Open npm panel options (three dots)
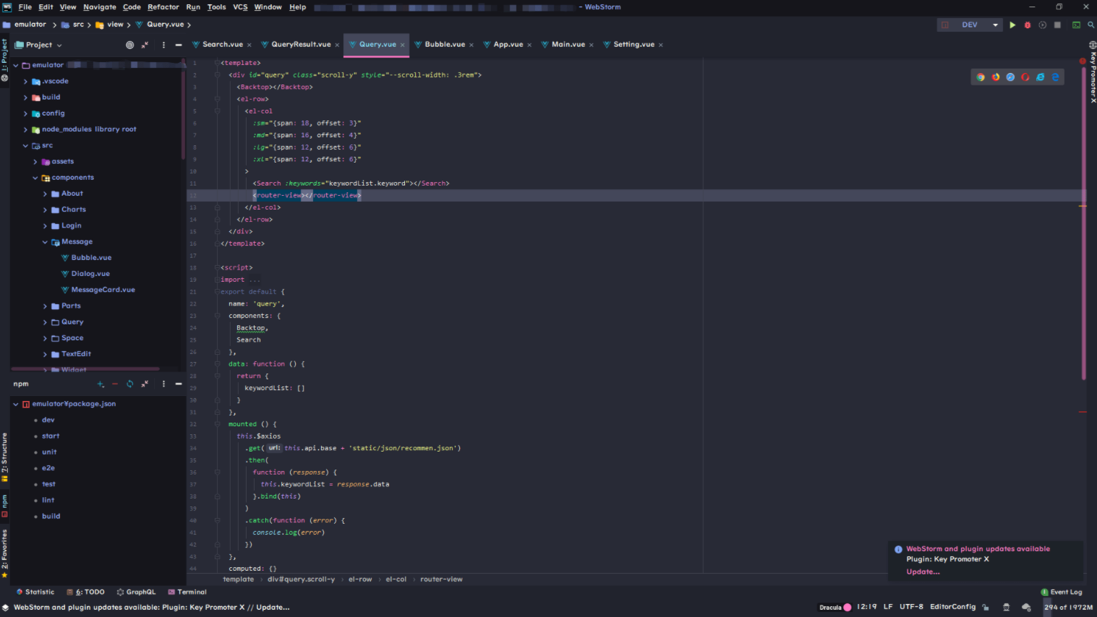The width and height of the screenshot is (1097, 617). [163, 384]
